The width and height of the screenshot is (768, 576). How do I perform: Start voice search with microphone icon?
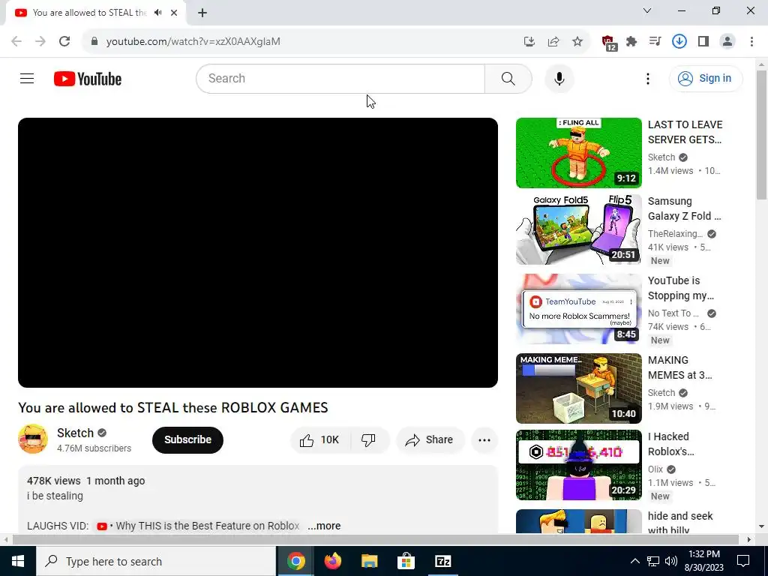559,78
